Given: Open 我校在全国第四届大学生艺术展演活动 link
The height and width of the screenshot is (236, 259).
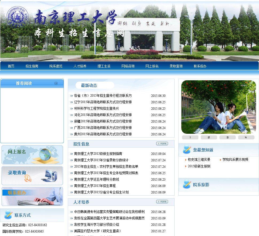Looking at the screenshot, I should coord(109,218).
